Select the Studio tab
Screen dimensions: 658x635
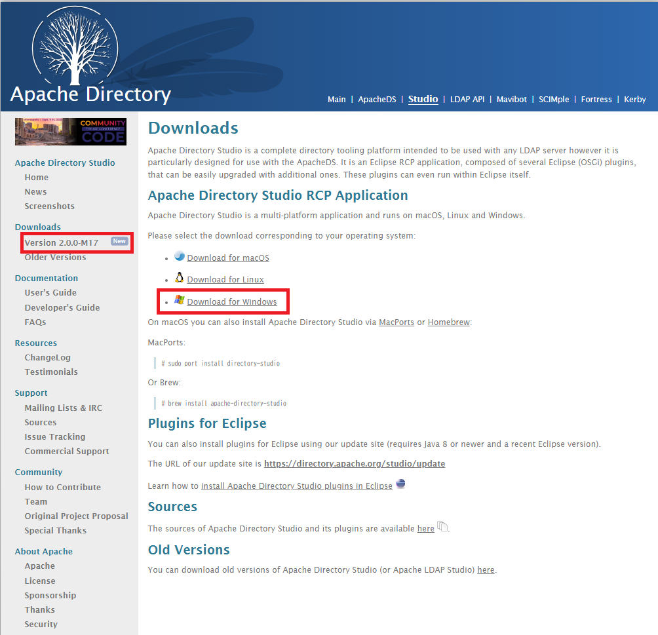[423, 99]
